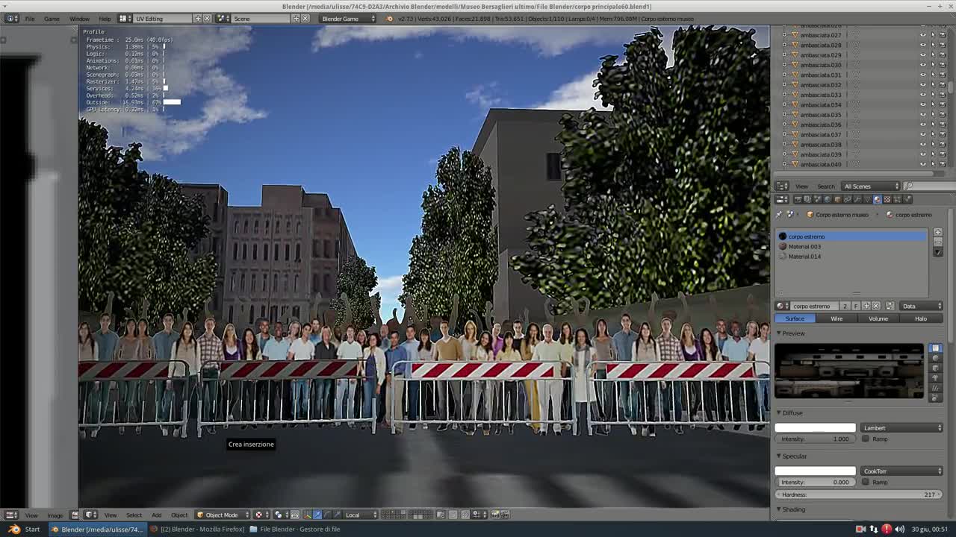Toggle material nodes icon next to Data
This screenshot has width=956, height=537.
[890, 306]
